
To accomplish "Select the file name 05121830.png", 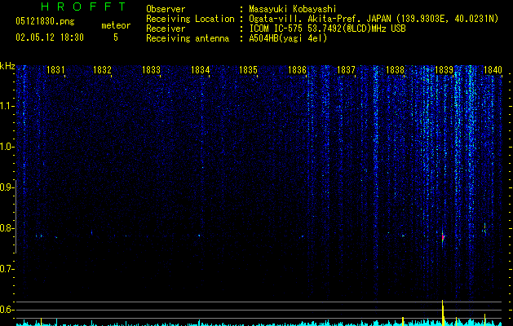I will (x=45, y=22).
